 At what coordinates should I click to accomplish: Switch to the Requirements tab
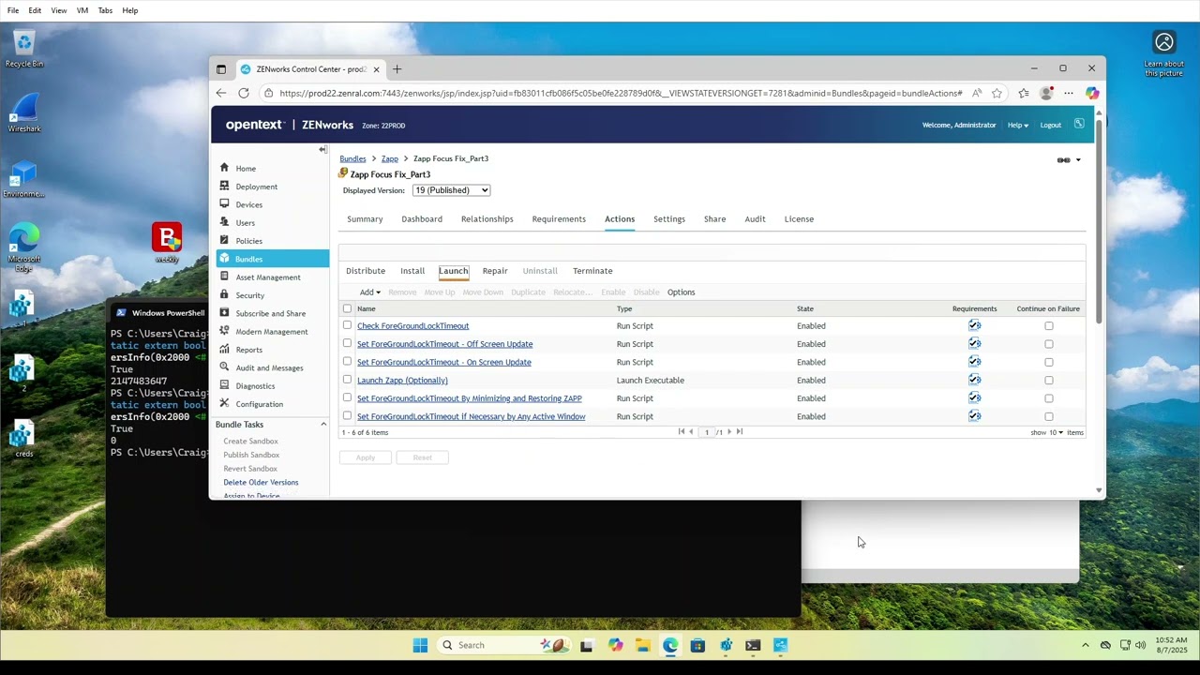coord(559,219)
